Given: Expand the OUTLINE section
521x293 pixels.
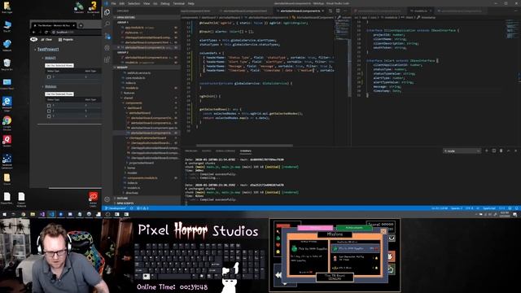Looking at the screenshot, I should coord(147,199).
